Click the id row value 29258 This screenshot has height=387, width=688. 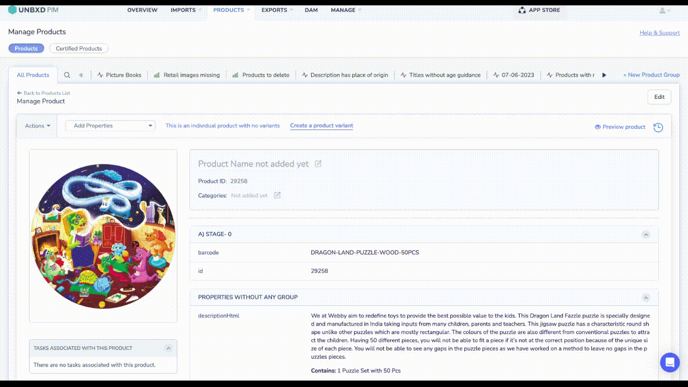click(319, 271)
